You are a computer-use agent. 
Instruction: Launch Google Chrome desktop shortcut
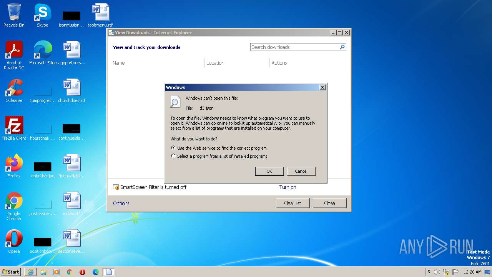click(14, 206)
